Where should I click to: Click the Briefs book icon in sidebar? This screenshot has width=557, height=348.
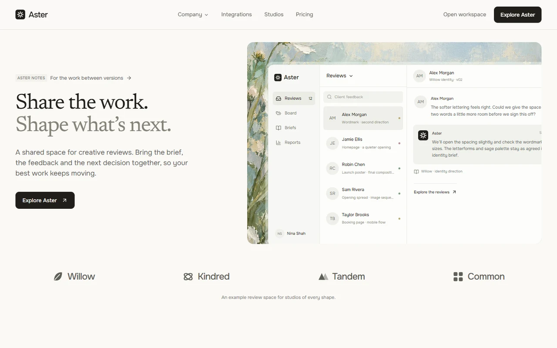pyautogui.click(x=278, y=128)
